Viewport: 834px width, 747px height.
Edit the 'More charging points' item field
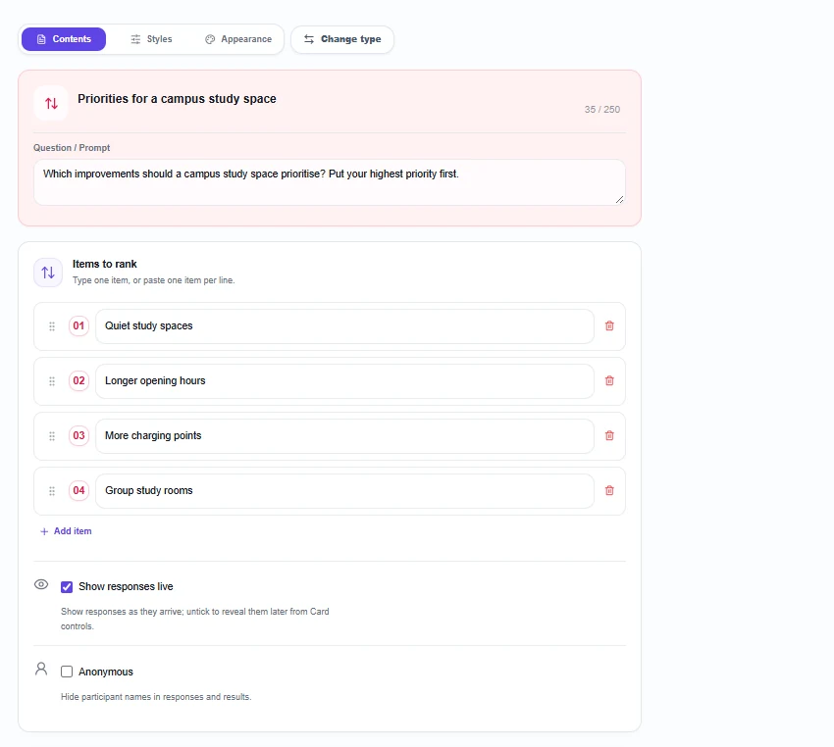click(344, 436)
